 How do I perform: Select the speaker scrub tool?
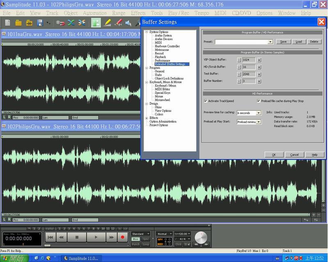click(128, 23)
